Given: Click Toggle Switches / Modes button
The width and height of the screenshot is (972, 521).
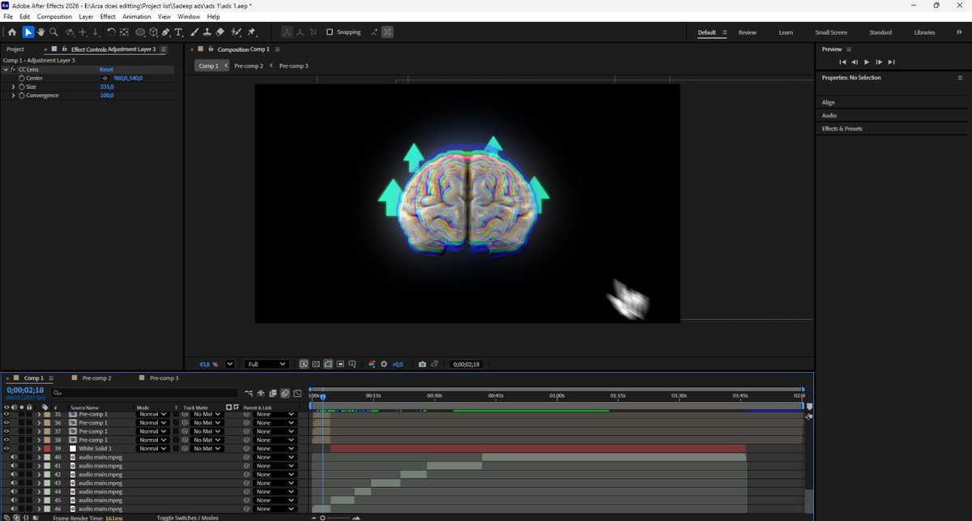Looking at the screenshot, I should [x=188, y=518].
